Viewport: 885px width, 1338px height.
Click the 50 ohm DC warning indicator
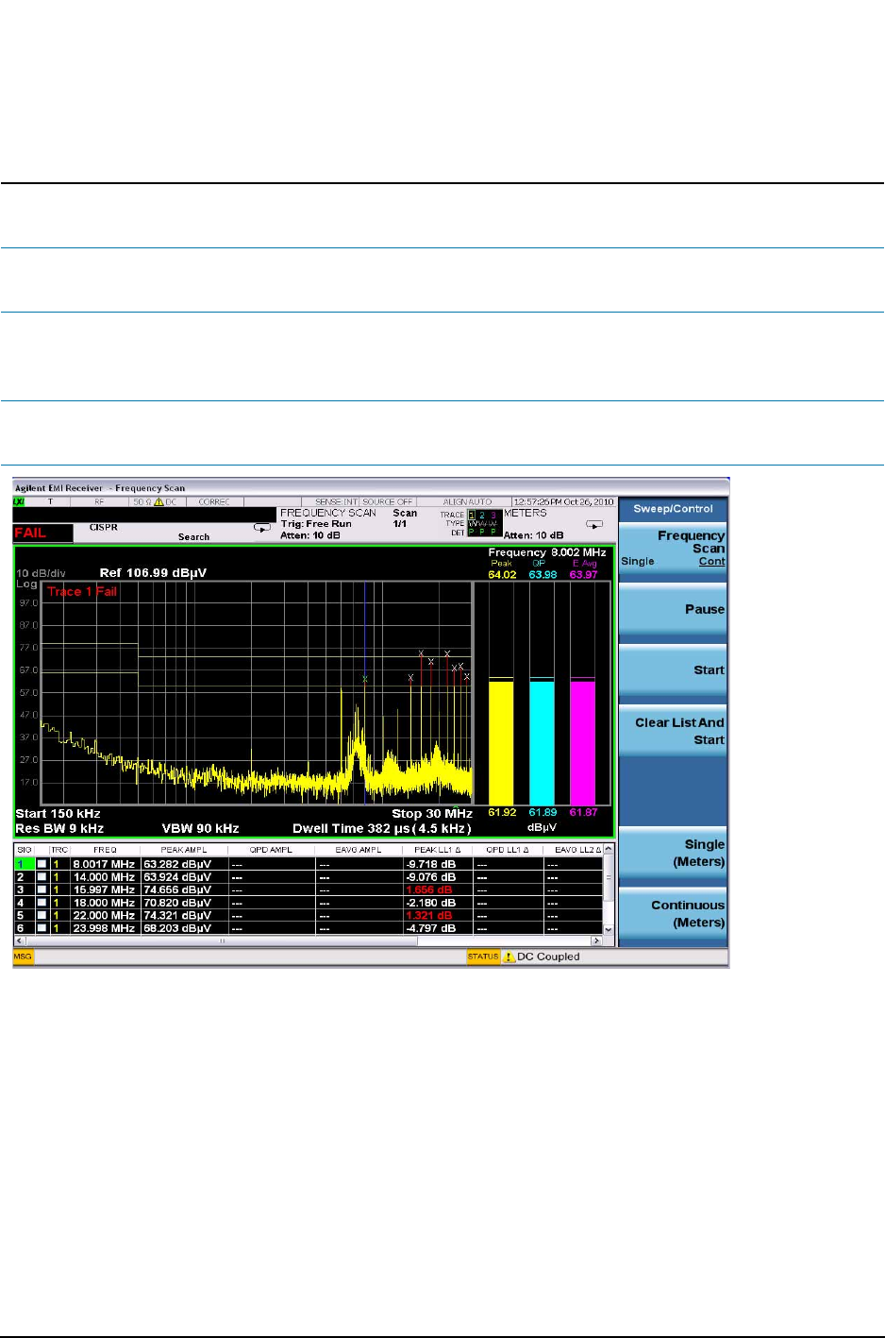pos(156,502)
